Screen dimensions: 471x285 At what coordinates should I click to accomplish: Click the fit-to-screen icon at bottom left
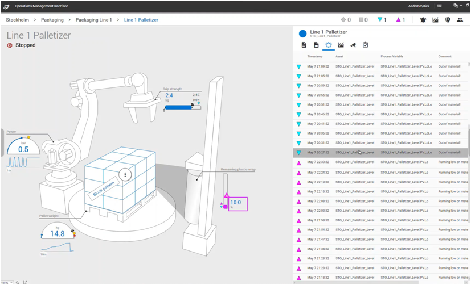tap(24, 282)
